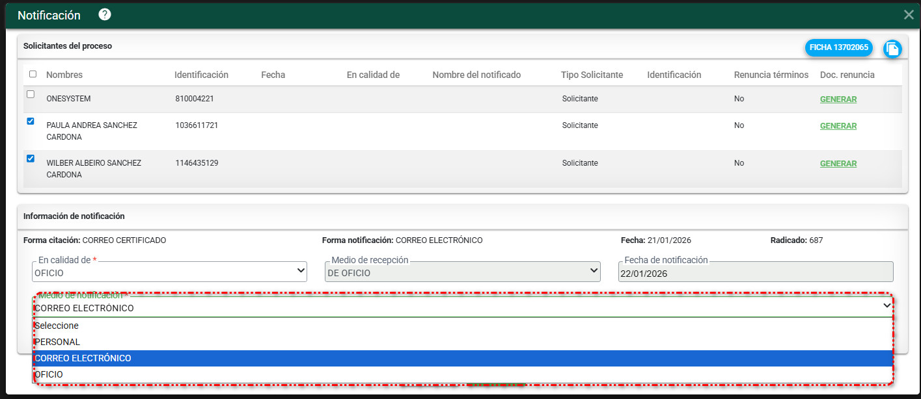Click GENERAR link for Wilber Albeiro Sanchez

point(838,164)
